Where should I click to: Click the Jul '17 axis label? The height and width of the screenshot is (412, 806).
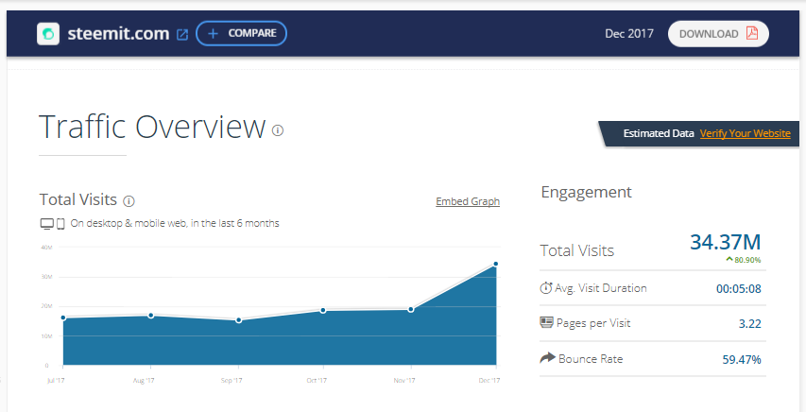pos(56,381)
